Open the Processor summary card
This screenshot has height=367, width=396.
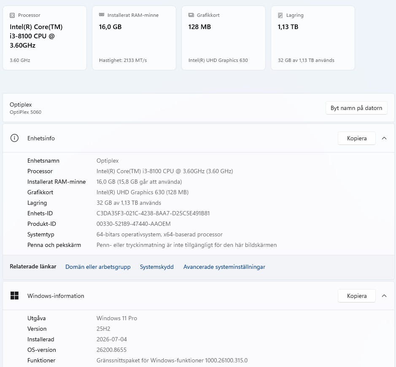(45, 38)
